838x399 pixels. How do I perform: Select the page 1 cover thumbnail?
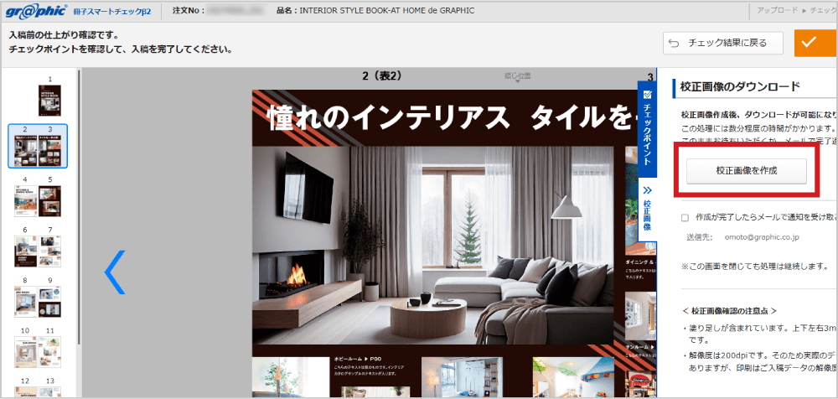pyautogui.click(x=49, y=101)
